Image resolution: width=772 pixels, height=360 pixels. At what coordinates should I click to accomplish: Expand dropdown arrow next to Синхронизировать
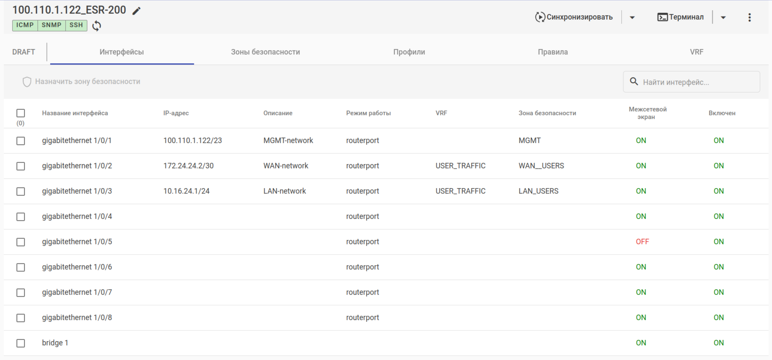pos(632,17)
